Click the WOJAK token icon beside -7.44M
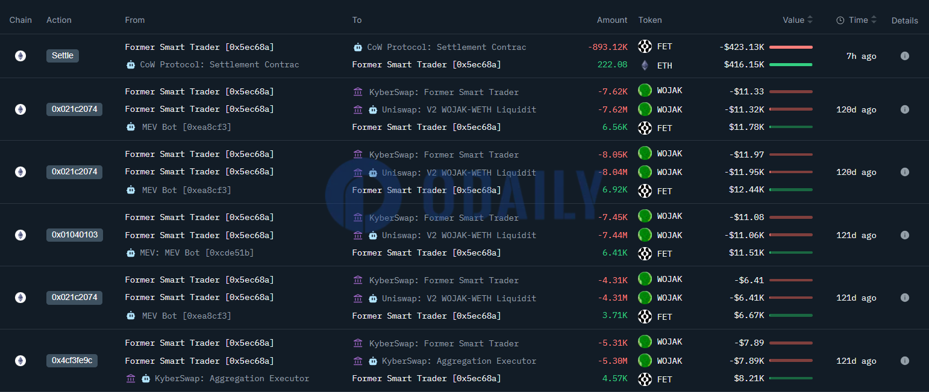 tap(645, 235)
